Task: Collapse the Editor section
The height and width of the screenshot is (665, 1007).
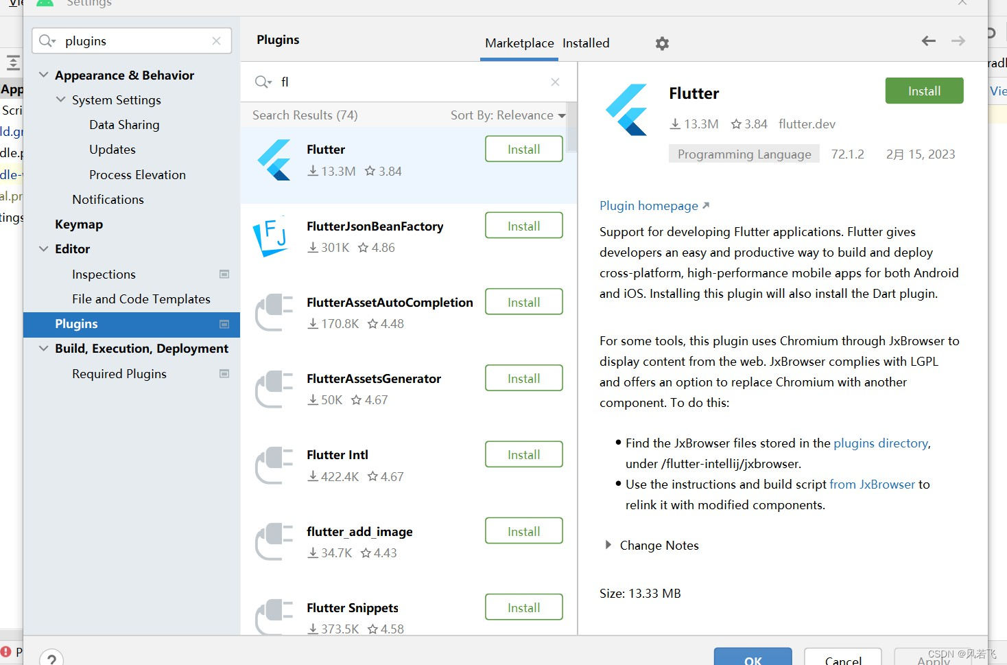Action: click(x=44, y=248)
